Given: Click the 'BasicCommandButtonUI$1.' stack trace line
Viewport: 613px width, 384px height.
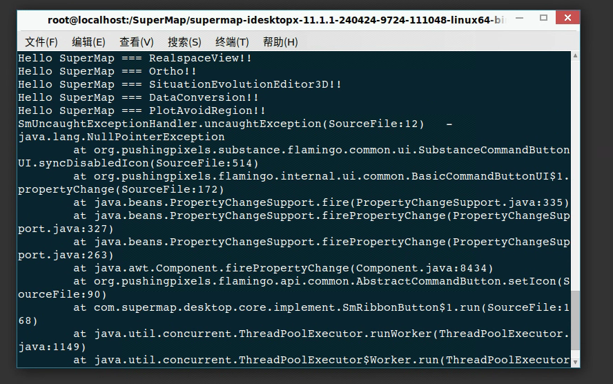Looking at the screenshot, I should (322, 176).
